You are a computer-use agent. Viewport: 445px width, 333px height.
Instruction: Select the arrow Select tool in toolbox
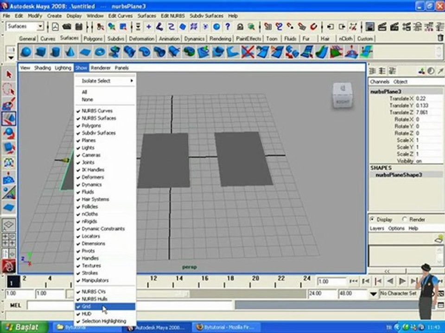coord(9,74)
